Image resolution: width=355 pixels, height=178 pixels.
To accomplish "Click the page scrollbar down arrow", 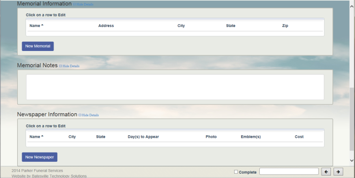I will click(x=352, y=160).
